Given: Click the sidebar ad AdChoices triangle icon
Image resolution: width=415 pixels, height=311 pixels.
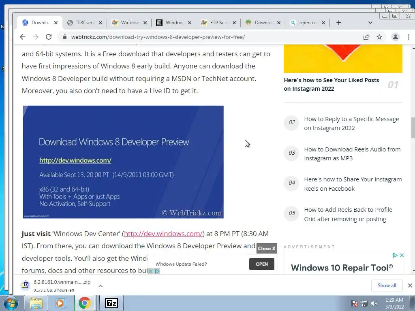Looking at the screenshot, I should click(395, 255).
